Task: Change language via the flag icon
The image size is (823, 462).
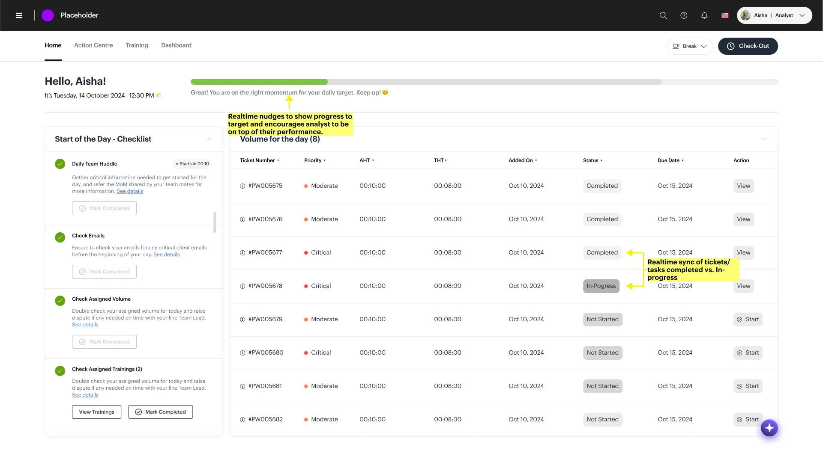Action: pyautogui.click(x=725, y=15)
